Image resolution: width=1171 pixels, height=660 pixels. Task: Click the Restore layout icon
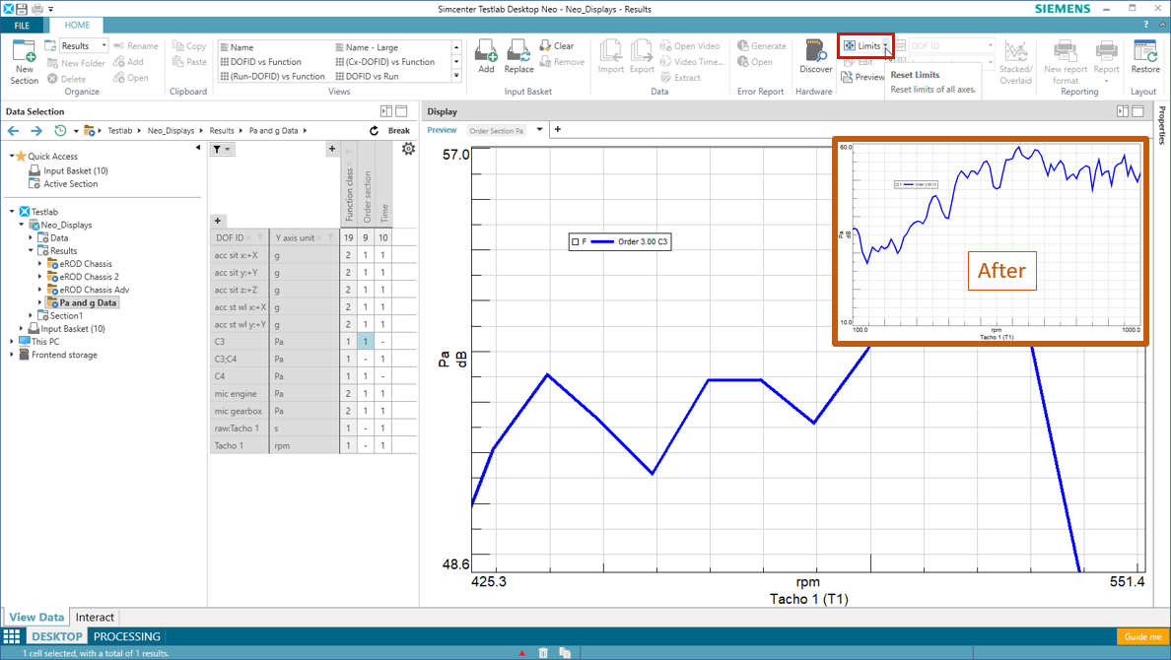[x=1144, y=57]
